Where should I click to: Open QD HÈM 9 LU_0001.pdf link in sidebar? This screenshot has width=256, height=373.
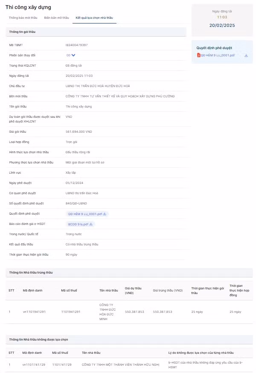(218, 55)
